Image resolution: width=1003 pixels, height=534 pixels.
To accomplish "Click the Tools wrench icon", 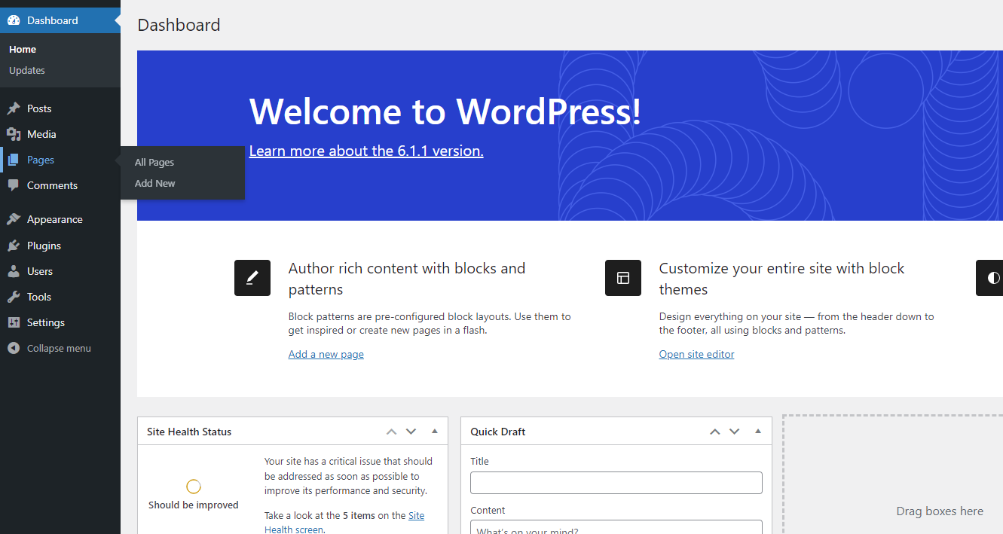I will (x=14, y=297).
